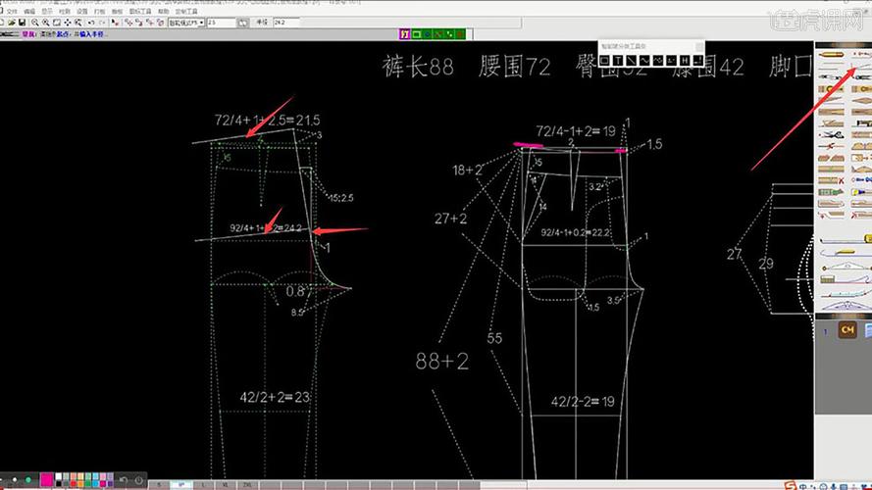This screenshot has width=872, height=490.
Task: Open the 显示 menu
Action: click(47, 11)
